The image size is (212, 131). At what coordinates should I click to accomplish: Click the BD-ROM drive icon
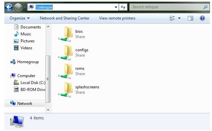16,90
